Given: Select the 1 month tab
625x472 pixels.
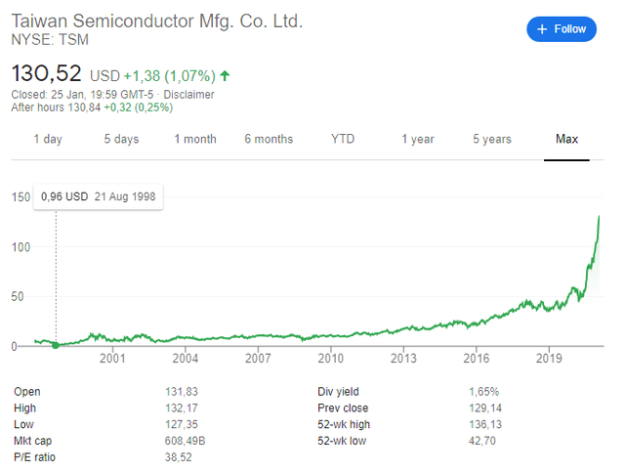Looking at the screenshot, I should (x=195, y=139).
